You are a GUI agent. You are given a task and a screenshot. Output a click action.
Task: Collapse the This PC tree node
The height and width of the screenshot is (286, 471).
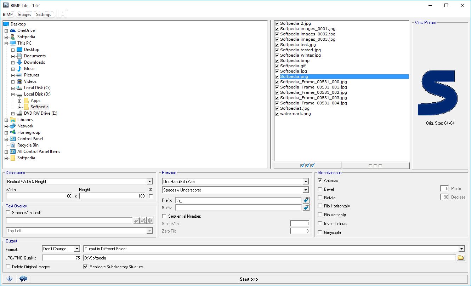click(x=6, y=44)
